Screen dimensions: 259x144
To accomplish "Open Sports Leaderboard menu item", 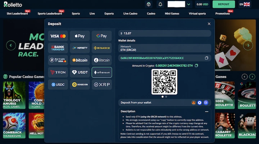I will 50,14.
